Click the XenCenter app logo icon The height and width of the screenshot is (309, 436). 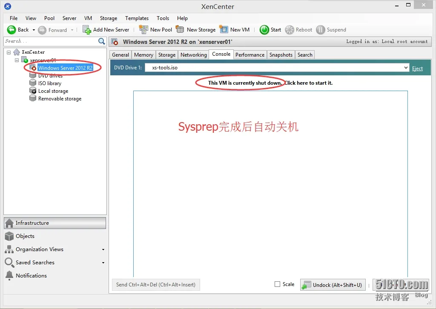[x=8, y=6]
